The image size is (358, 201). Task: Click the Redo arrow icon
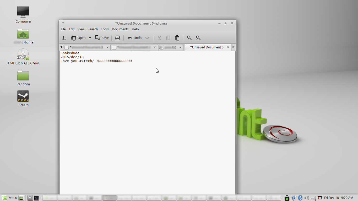(148, 38)
